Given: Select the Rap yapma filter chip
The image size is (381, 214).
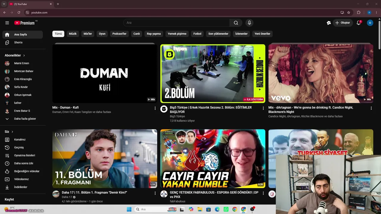Looking at the screenshot, I should (x=154, y=34).
